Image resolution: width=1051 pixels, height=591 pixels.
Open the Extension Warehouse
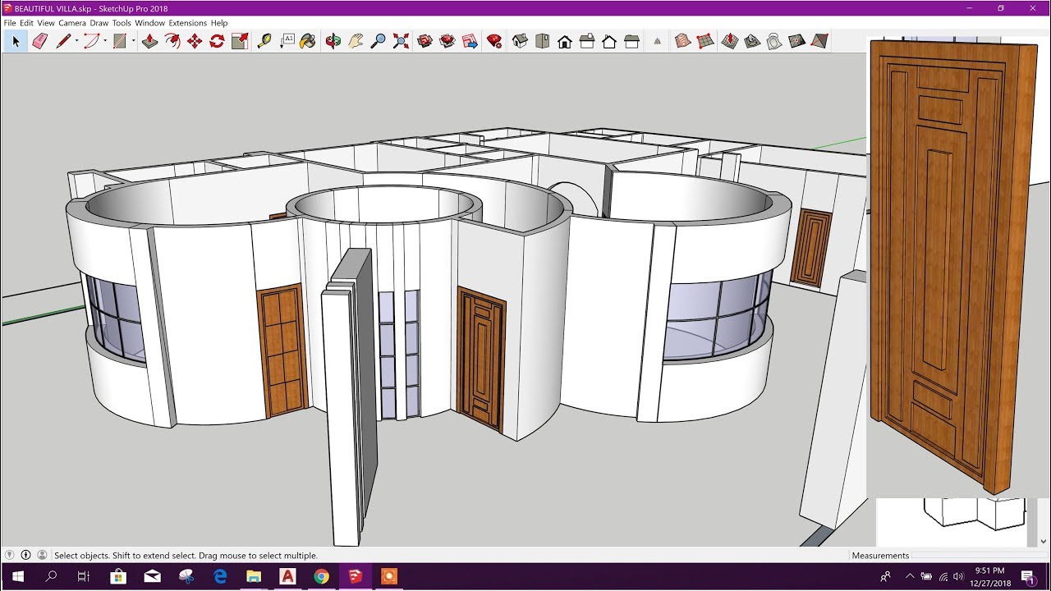[x=494, y=41]
